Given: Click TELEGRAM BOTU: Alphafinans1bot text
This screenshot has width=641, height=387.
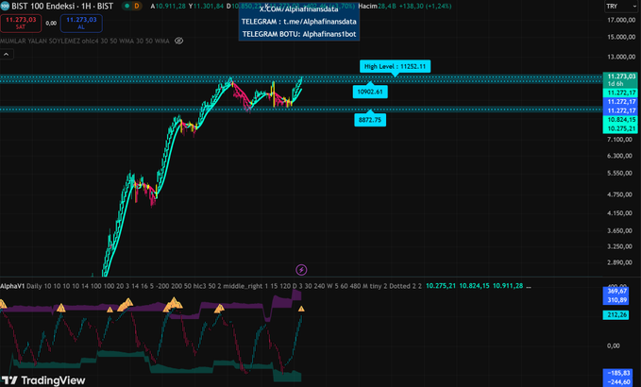Looking at the screenshot, I should pos(299,34).
